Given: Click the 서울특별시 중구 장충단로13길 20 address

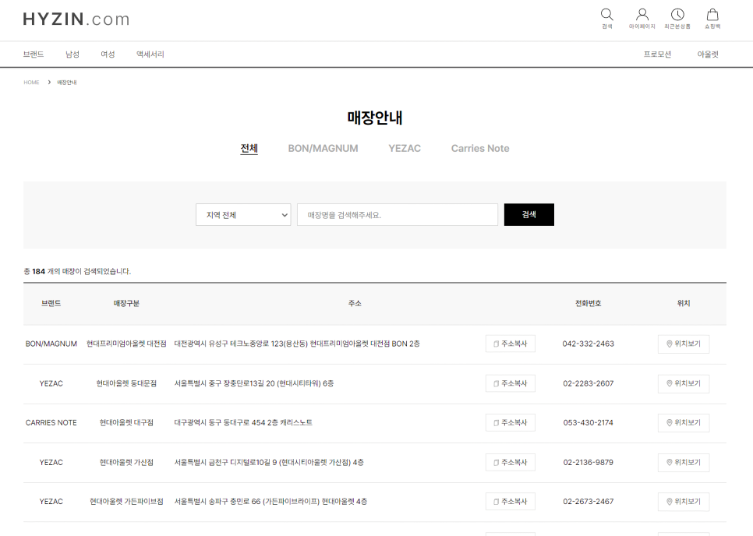Looking at the screenshot, I should pyautogui.click(x=253, y=383).
